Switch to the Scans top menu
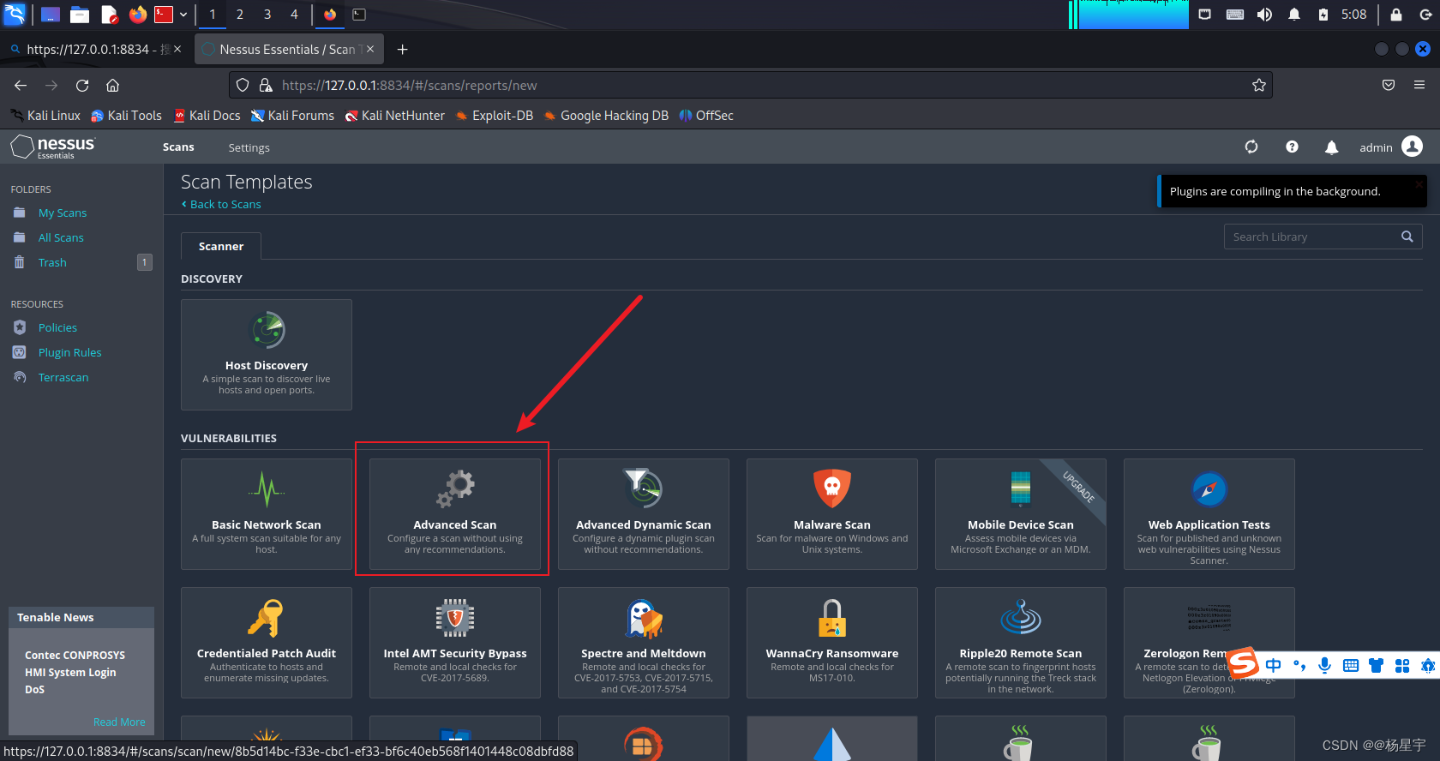1440x761 pixels. pyautogui.click(x=178, y=147)
